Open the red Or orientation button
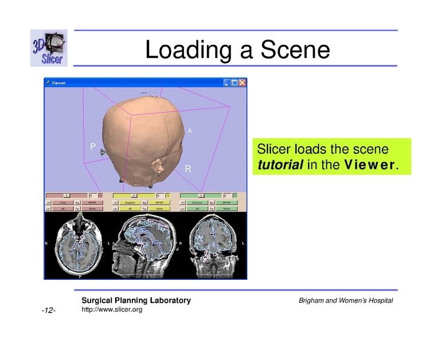Image resolution: width=445 pixels, height=344 pixels. (48, 202)
